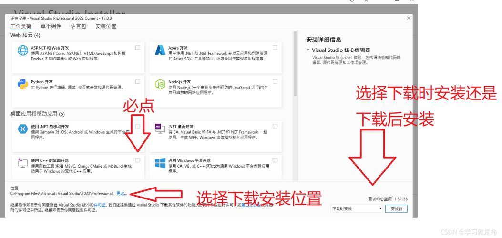Screen dimensions: 502x238
Task: Open the 下载时安装 install mode dropdown
Action: point(357,209)
